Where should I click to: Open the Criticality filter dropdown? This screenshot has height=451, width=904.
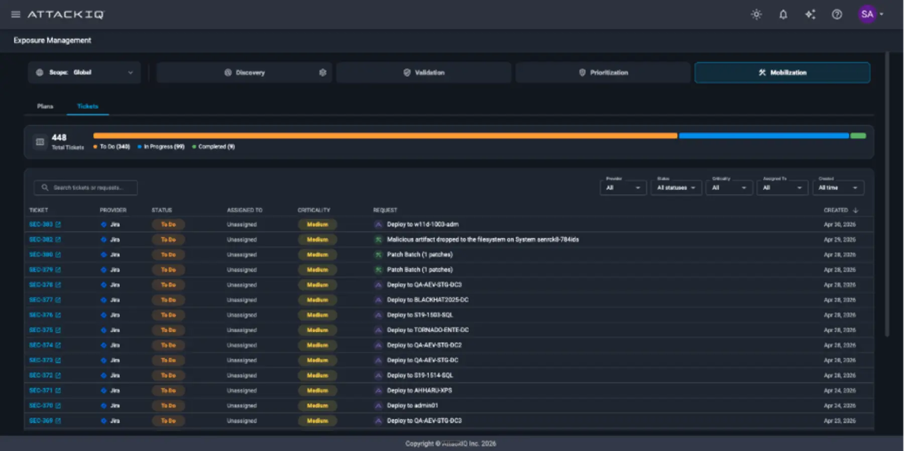point(729,187)
